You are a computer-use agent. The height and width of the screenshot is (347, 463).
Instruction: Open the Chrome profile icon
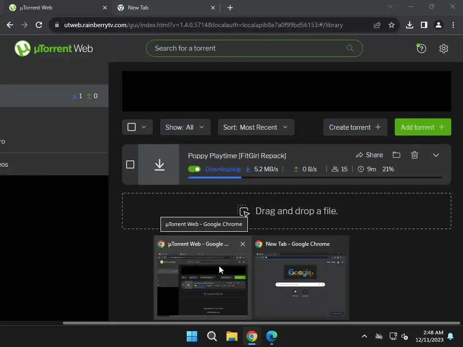(x=439, y=25)
